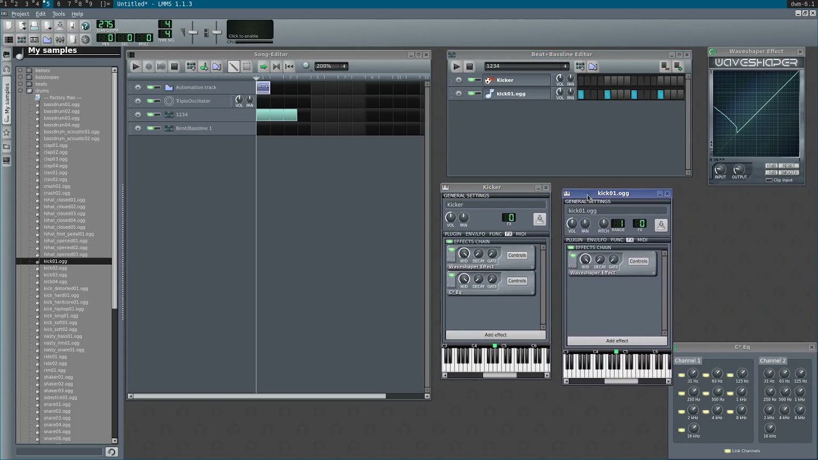Open the Edit menu

tap(40, 14)
